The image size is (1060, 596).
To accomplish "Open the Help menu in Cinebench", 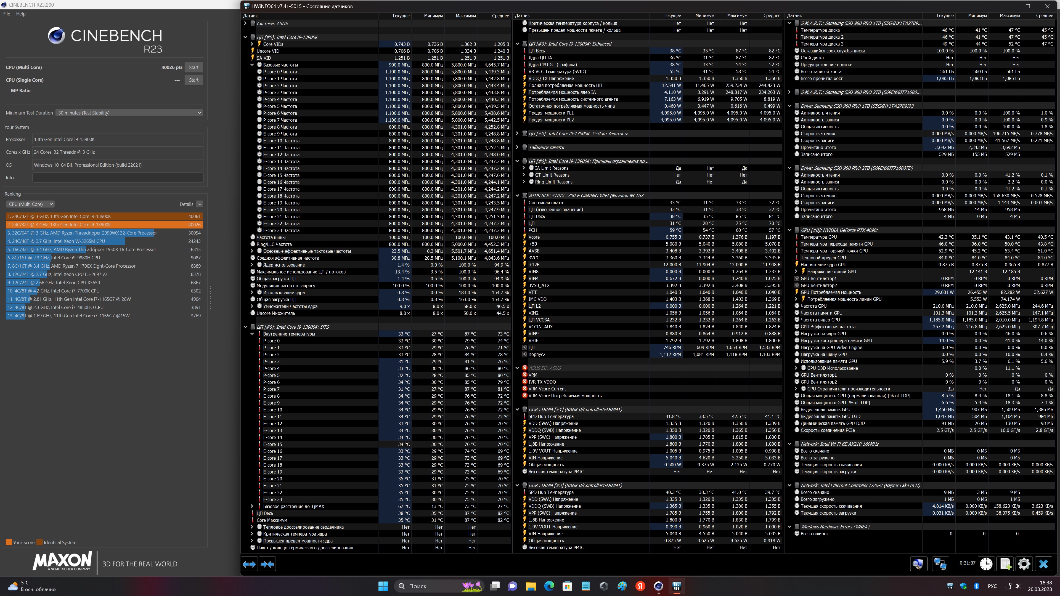I will 21,14.
